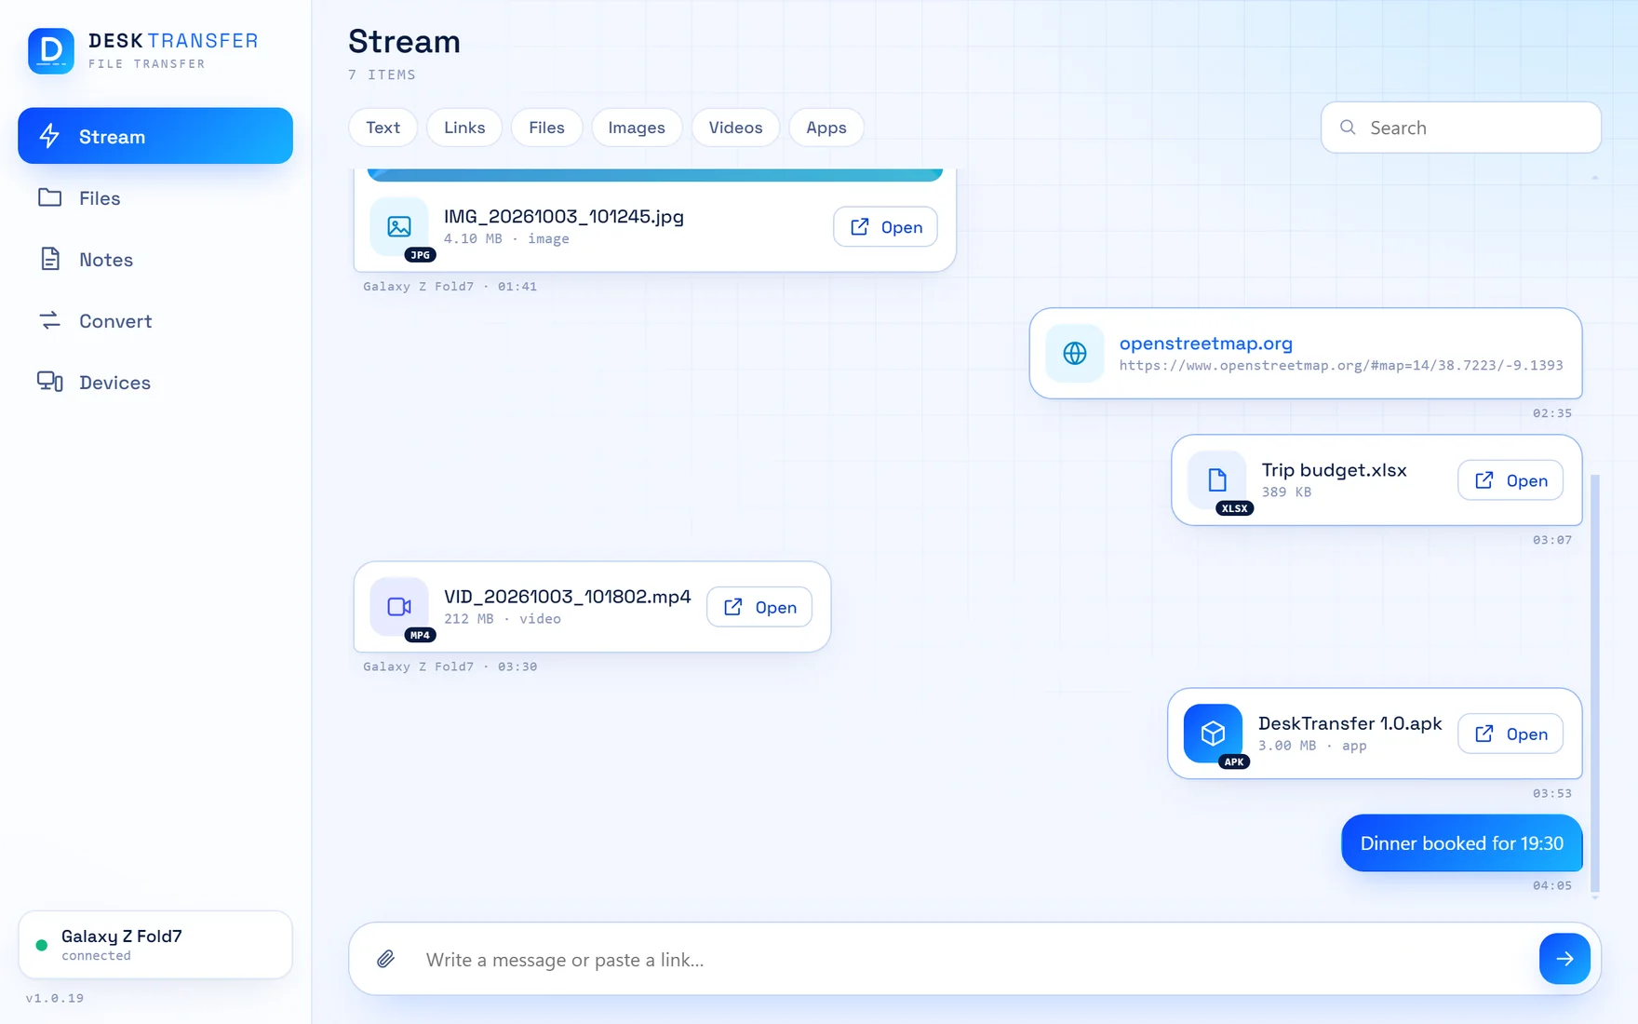Send message with arrow button
The width and height of the screenshot is (1638, 1024).
point(1564,959)
